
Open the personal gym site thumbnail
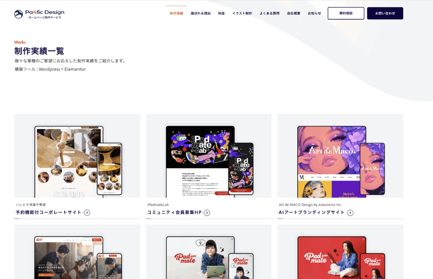77,252
